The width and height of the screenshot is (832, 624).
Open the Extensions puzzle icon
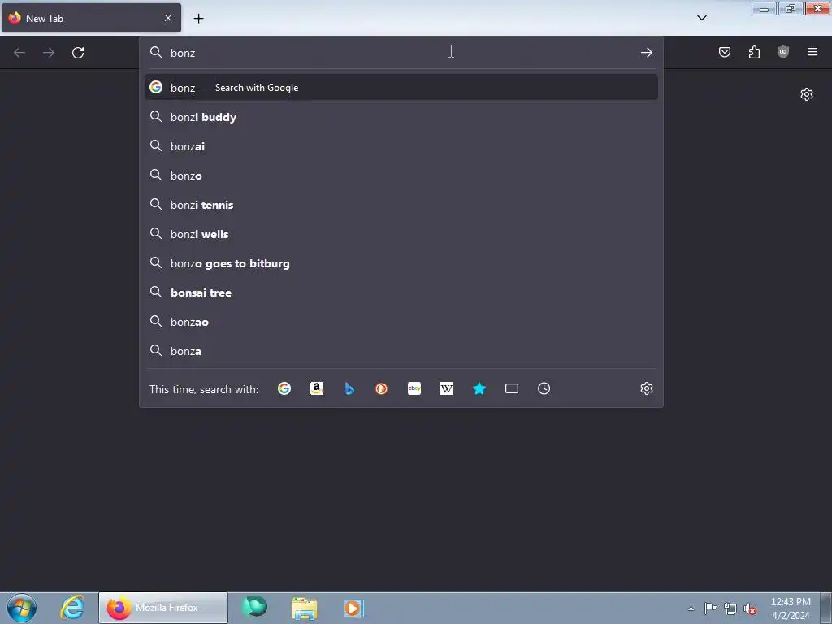[754, 52]
